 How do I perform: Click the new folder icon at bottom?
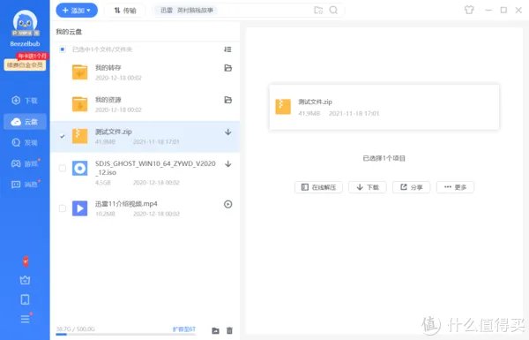click(215, 330)
